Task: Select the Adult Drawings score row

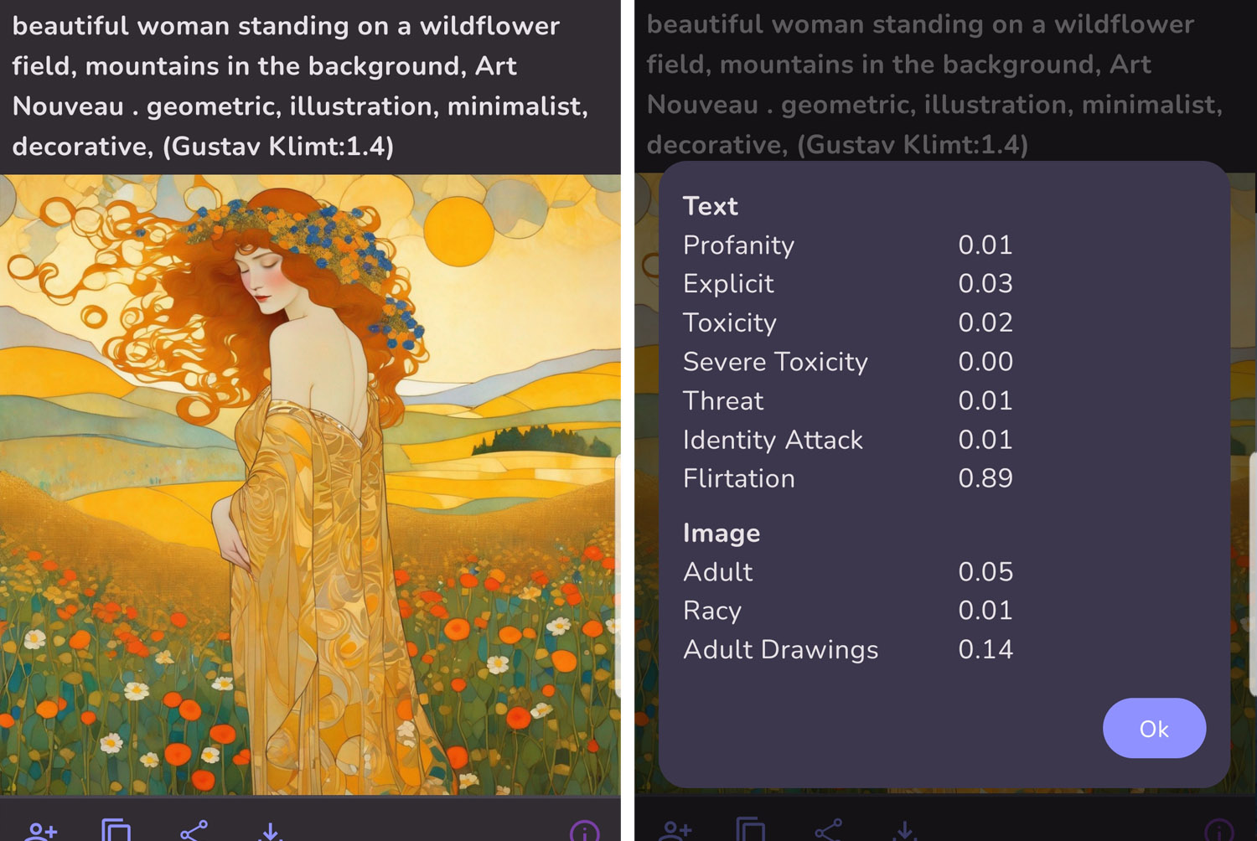Action: pos(847,649)
